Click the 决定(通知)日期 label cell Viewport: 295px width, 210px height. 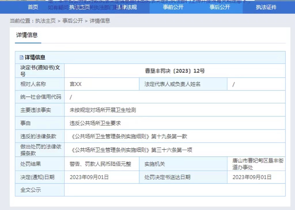[x=40, y=177]
